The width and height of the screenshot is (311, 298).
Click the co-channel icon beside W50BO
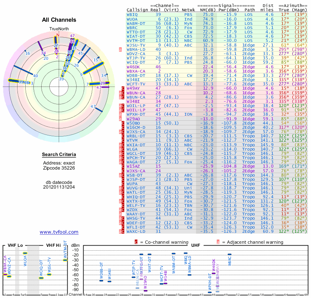point(123,123)
